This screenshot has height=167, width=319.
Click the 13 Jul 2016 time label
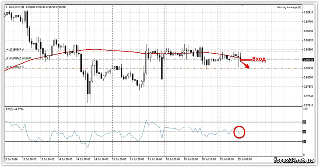click(11, 159)
